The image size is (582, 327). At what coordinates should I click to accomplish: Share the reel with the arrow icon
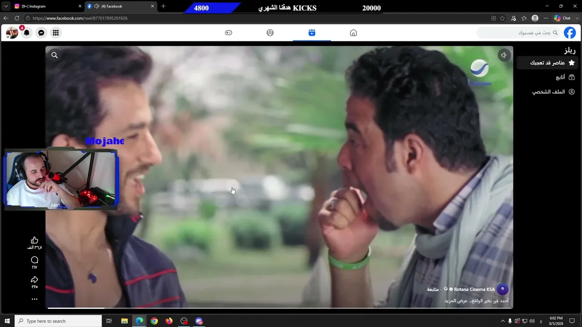[x=35, y=280]
